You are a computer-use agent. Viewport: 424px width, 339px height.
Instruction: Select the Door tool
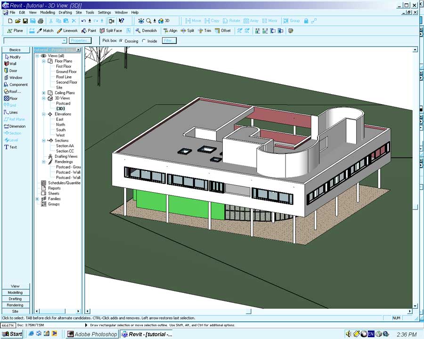tap(10, 71)
